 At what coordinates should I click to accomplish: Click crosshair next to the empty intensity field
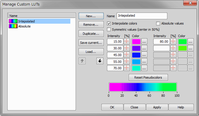pyautogui.click(x=173, y=48)
